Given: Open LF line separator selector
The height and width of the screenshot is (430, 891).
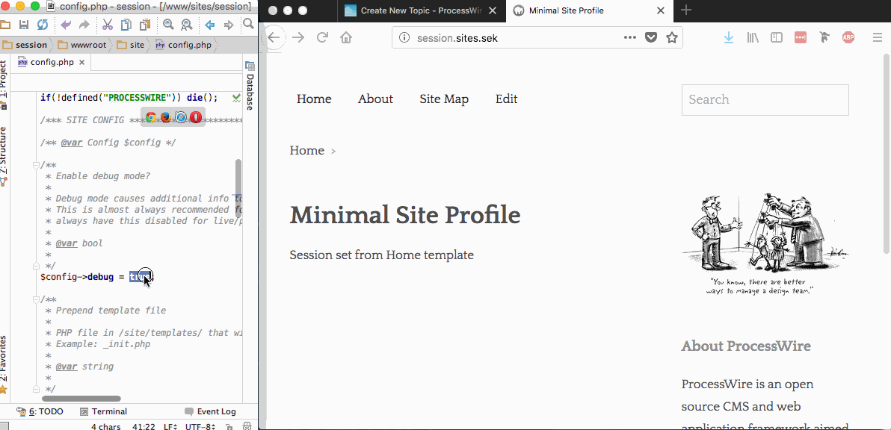Looking at the screenshot, I should pos(170,426).
